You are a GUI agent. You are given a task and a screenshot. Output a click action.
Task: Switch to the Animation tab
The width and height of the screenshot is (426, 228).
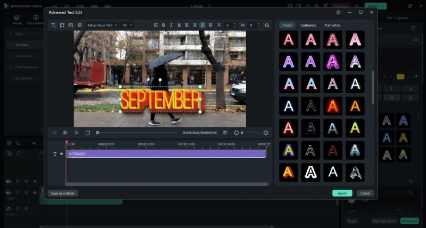pyautogui.click(x=332, y=25)
